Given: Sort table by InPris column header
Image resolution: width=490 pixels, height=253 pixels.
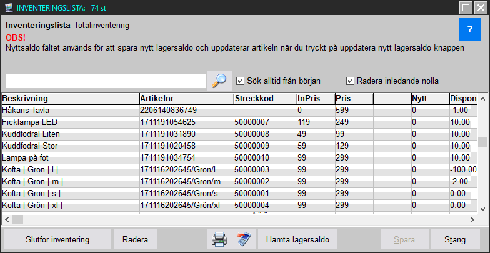Looking at the screenshot, I should coord(314,99).
